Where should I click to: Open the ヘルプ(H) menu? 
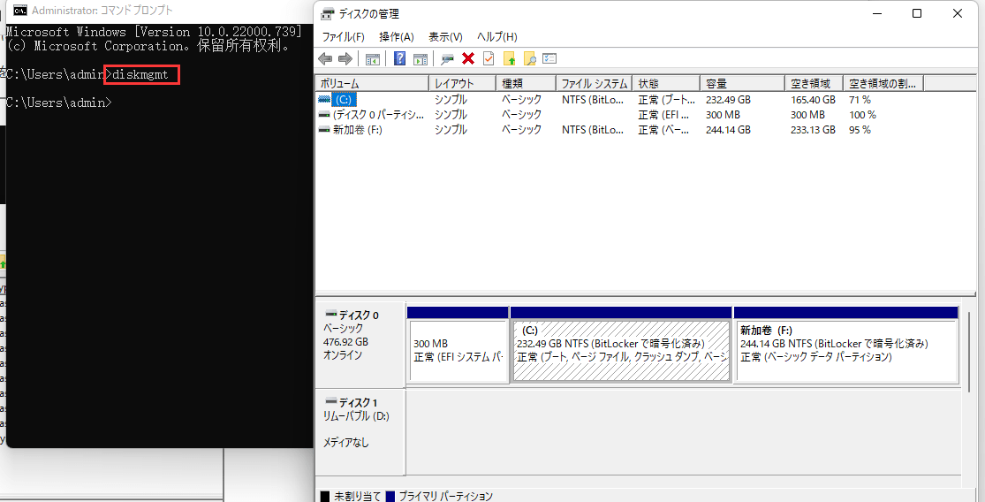click(x=496, y=37)
